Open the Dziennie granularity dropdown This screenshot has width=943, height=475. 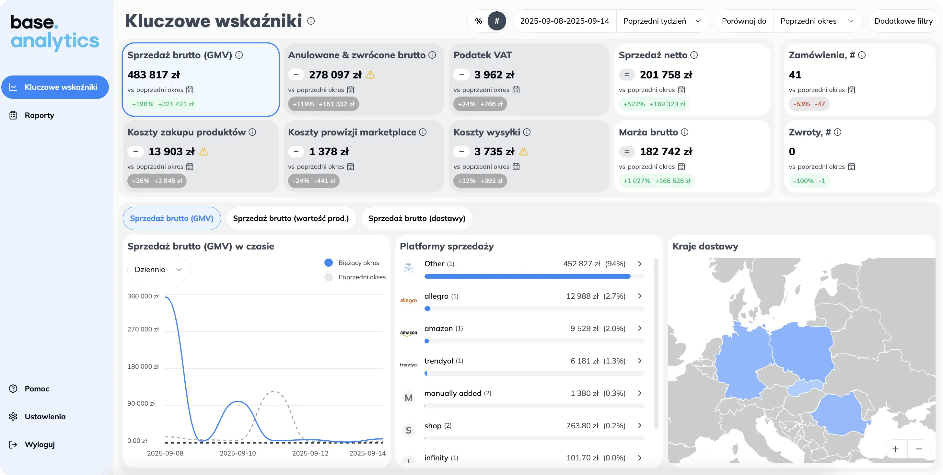pos(158,270)
